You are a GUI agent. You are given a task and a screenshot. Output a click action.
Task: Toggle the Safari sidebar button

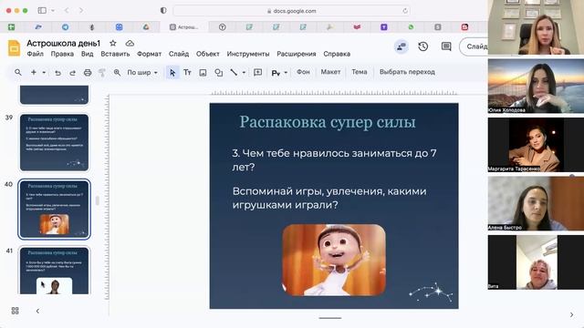(42, 10)
